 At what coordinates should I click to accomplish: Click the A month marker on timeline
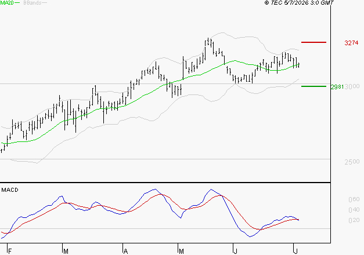[125, 251]
